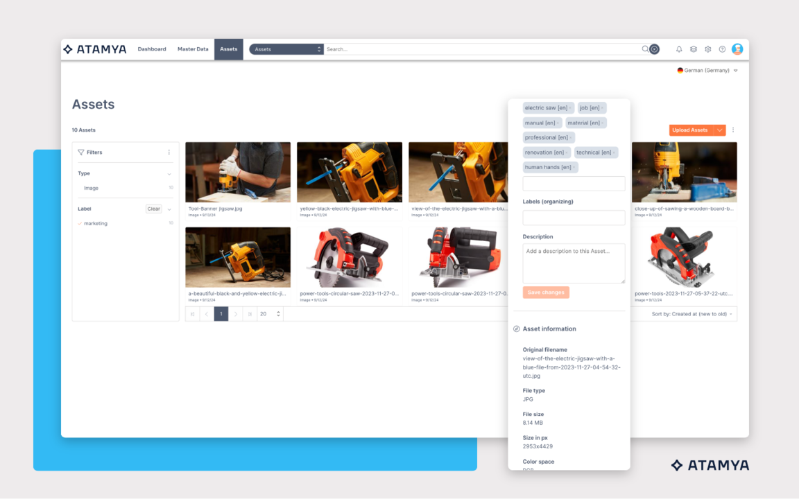Collapse the Label filter section
The height and width of the screenshot is (499, 799).
click(x=169, y=209)
